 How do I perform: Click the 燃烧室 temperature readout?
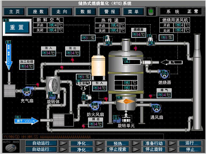[x=138, y=34]
